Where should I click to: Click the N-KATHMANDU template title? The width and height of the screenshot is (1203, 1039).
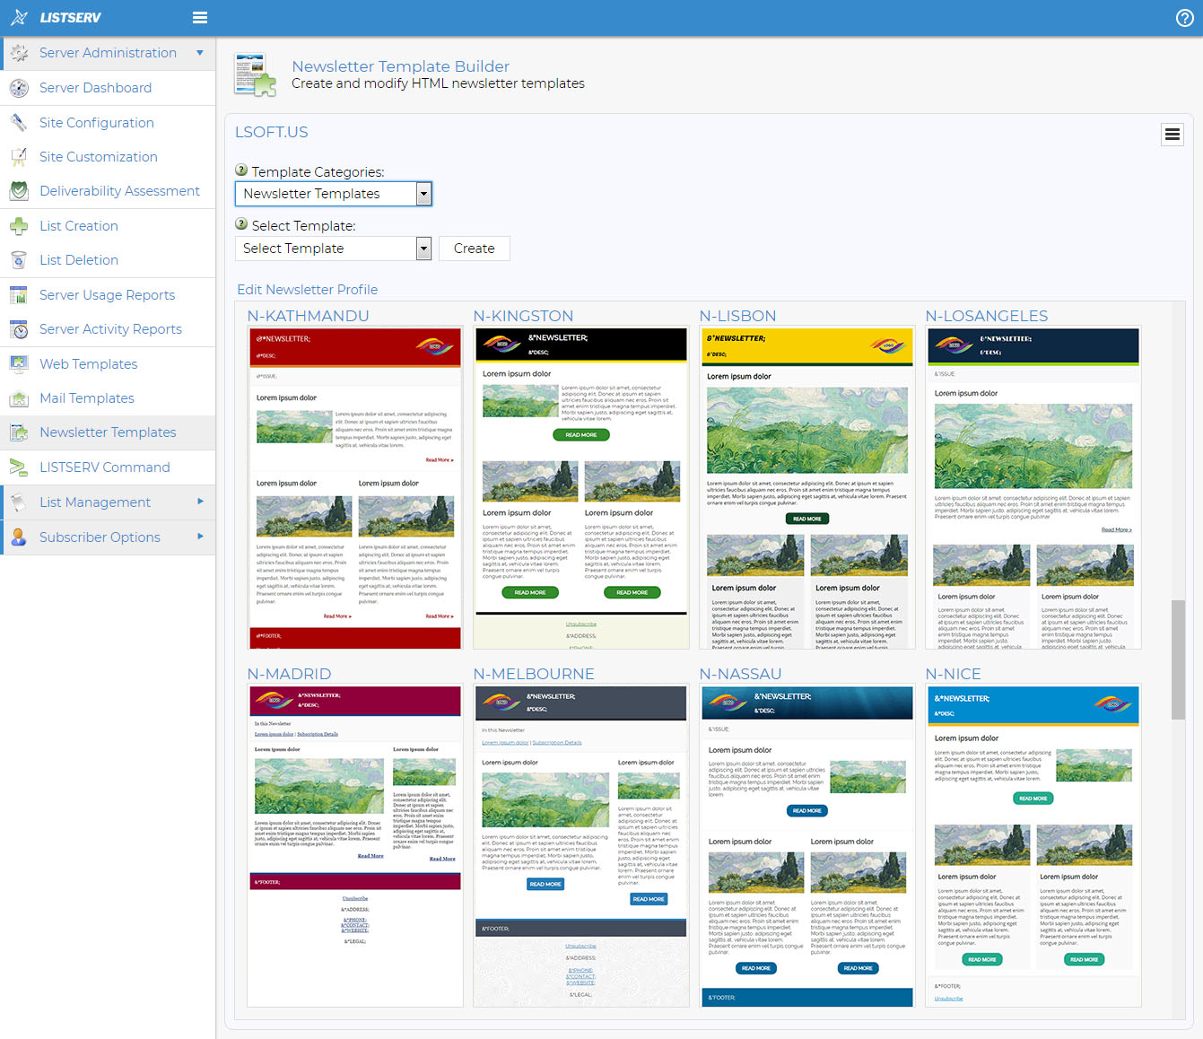(x=309, y=316)
